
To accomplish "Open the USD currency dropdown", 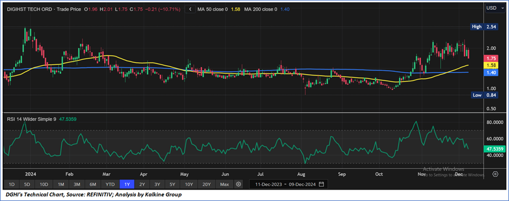I will (x=495, y=8).
